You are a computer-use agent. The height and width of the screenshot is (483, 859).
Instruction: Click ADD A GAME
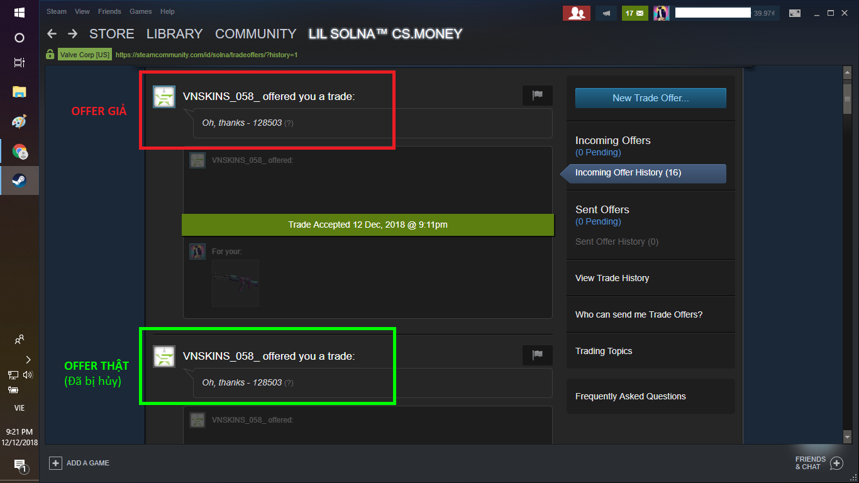click(79, 463)
